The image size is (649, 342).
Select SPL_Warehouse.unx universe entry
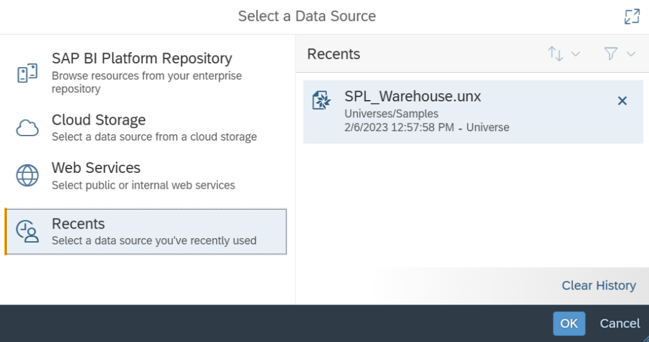[473, 112]
